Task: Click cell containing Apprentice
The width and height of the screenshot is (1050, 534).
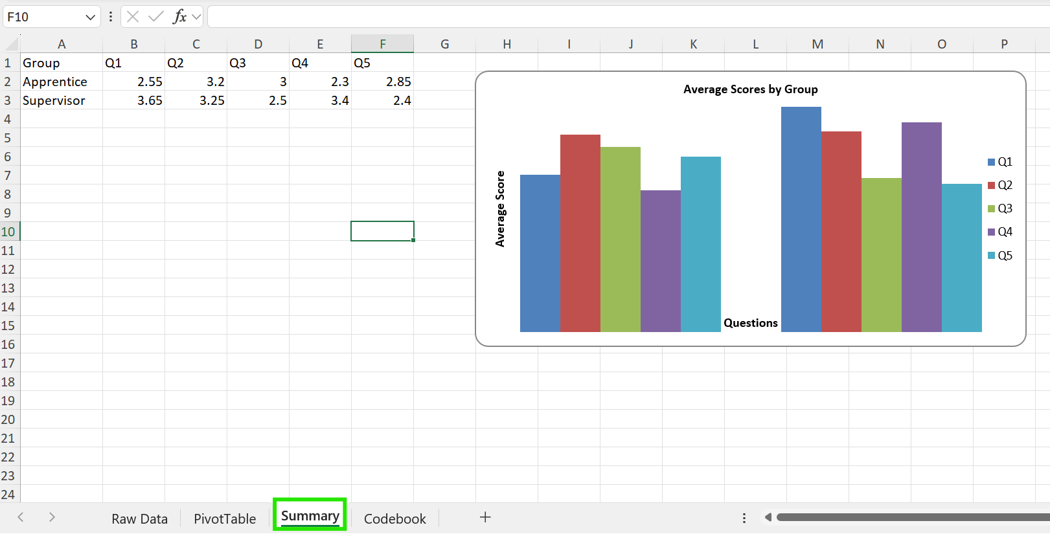Action: pyautogui.click(x=62, y=82)
